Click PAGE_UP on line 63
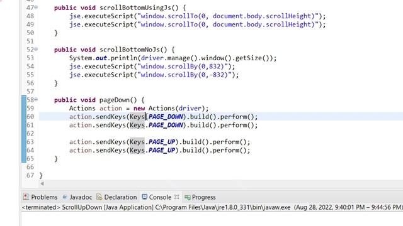Viewport: 403px width, 226px height. [162, 142]
